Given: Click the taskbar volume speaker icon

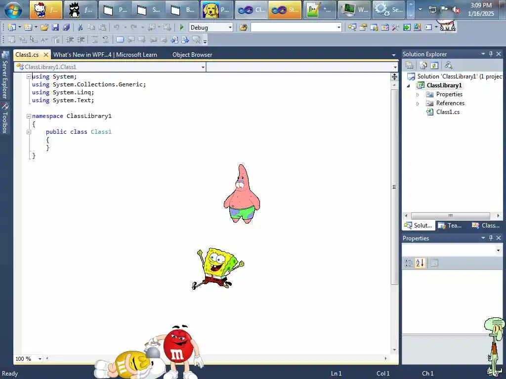Looking at the screenshot, I should pos(456,10).
